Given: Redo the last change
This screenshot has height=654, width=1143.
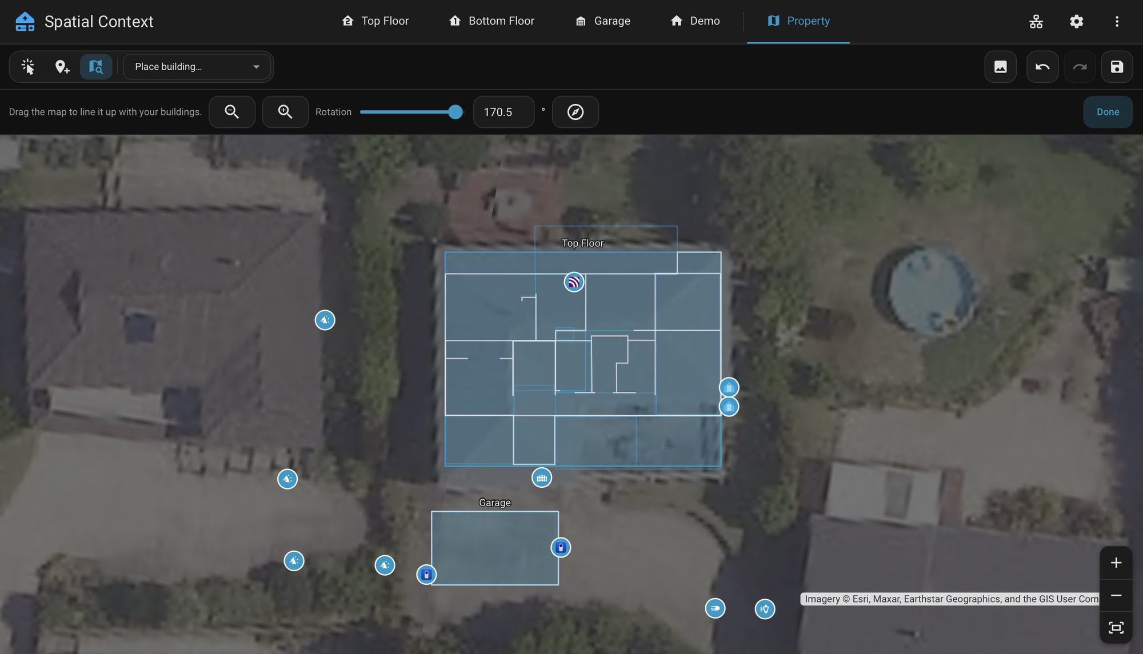Looking at the screenshot, I should [x=1080, y=67].
